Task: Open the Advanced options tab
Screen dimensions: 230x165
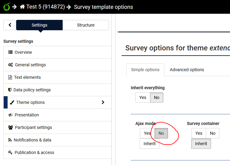Action: (x=187, y=70)
